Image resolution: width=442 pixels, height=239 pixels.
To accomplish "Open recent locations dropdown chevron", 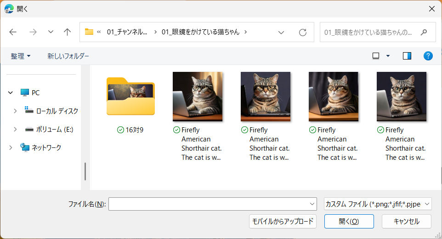I will click(51, 32).
